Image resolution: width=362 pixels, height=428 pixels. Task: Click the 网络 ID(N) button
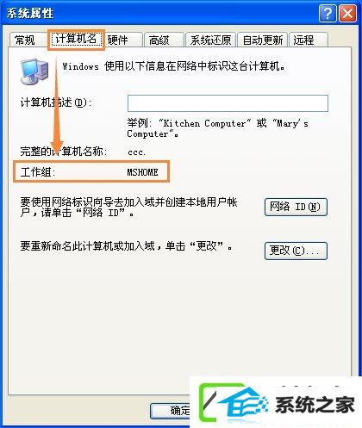click(x=296, y=207)
